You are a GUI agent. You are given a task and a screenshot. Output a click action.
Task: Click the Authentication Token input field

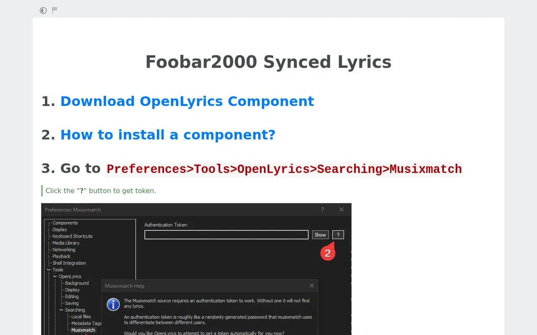coord(227,235)
